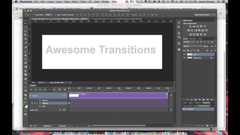Viewport: 240px width, 135px height.
Task: Hide Layer 1 via eye icon
Action: [x=184, y=54]
